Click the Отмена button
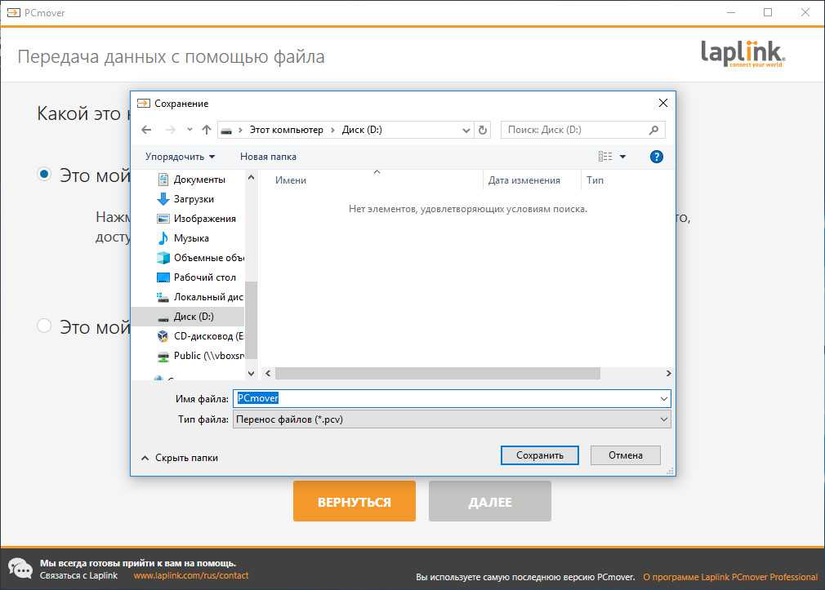The image size is (825, 590). click(625, 455)
